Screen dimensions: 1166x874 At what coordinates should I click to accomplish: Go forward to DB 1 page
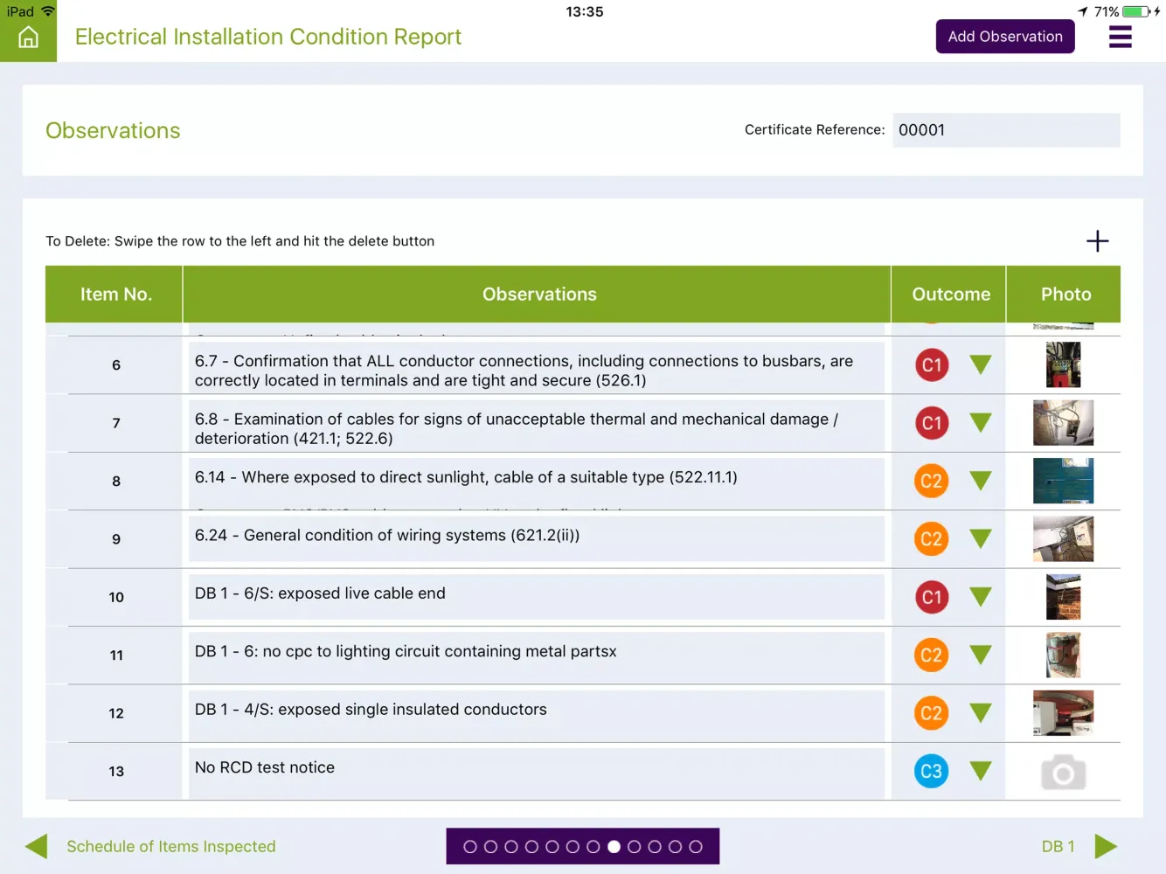pyautogui.click(x=1058, y=846)
